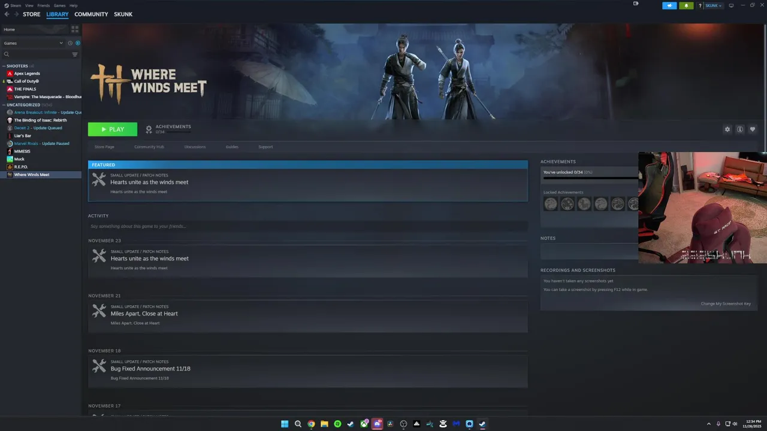
Task: Open taskbar Search
Action: coord(298,424)
